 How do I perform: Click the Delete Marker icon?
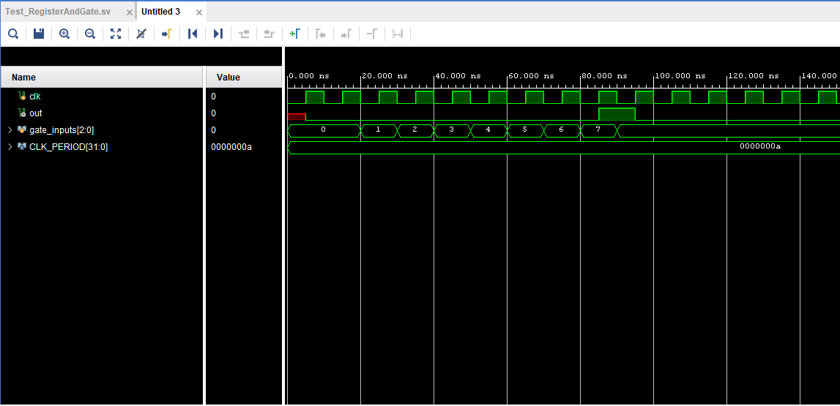point(372,34)
